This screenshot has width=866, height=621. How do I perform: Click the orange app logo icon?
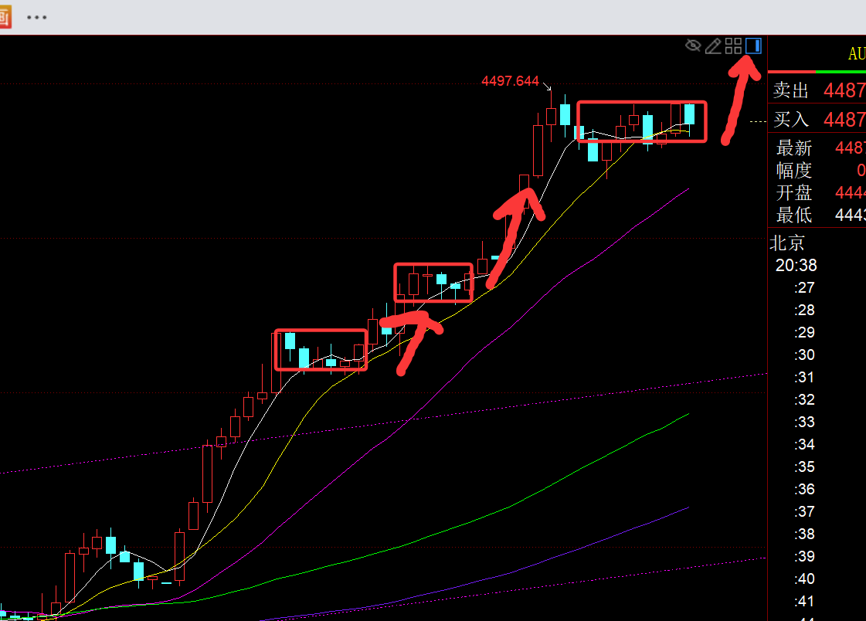tap(5, 17)
